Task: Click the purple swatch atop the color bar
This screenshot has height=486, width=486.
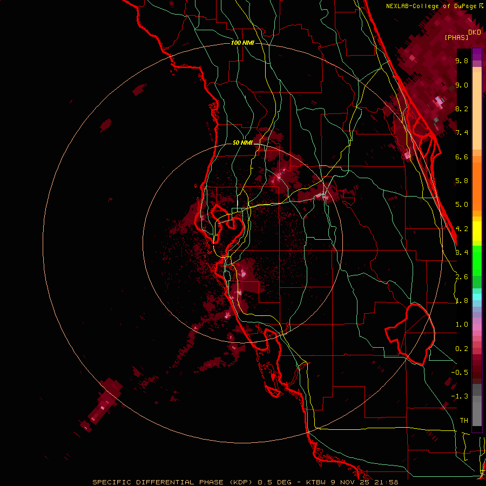Action: pyautogui.click(x=477, y=54)
